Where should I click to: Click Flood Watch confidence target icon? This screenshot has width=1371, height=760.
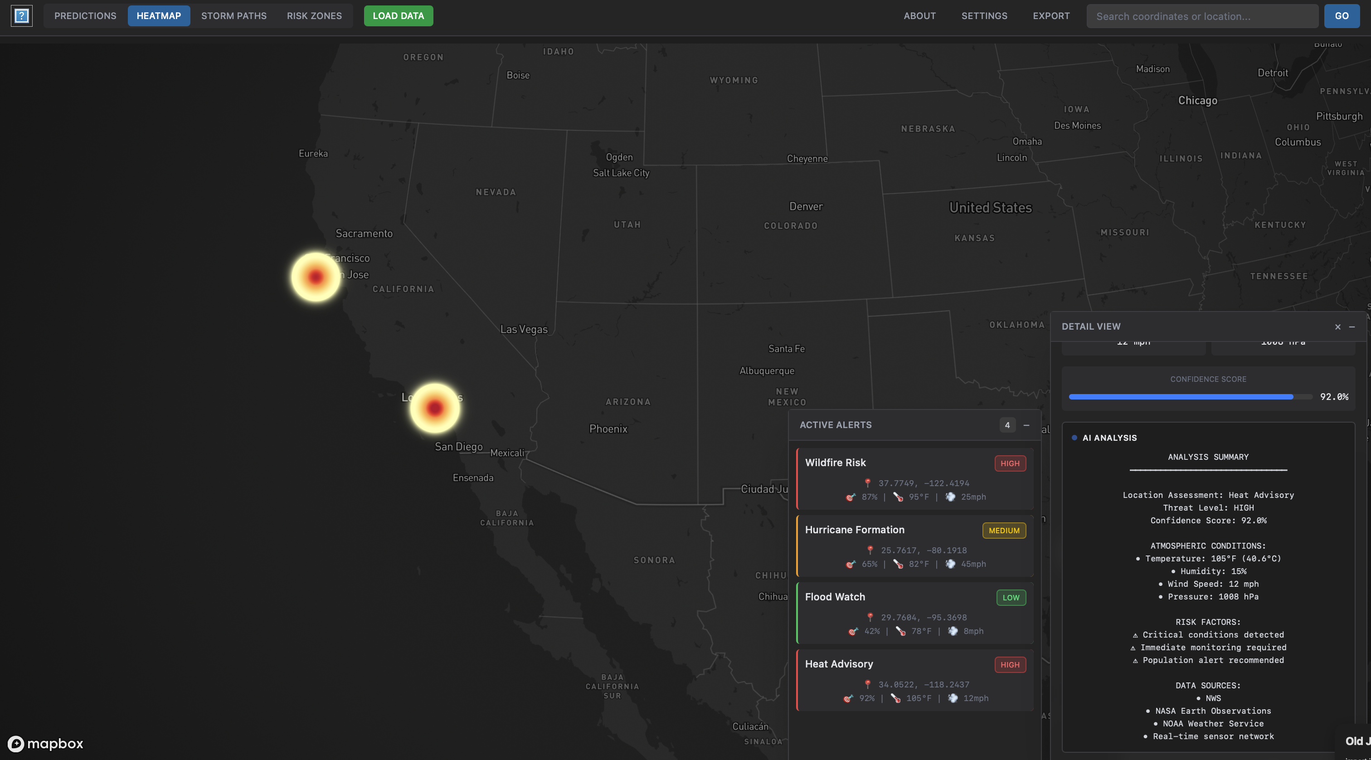853,631
